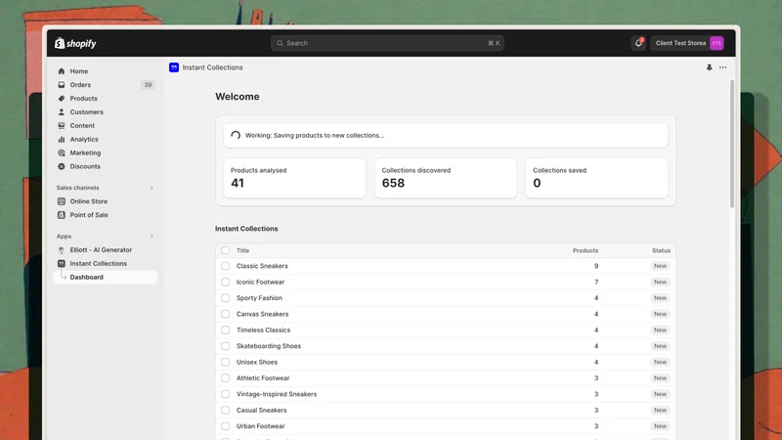The image size is (782, 440).
Task: Click the Shopify logo
Action: tap(75, 43)
